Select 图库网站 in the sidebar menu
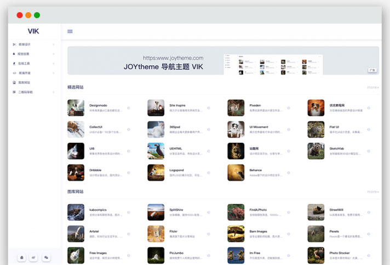The image size is (390, 265). [25, 82]
